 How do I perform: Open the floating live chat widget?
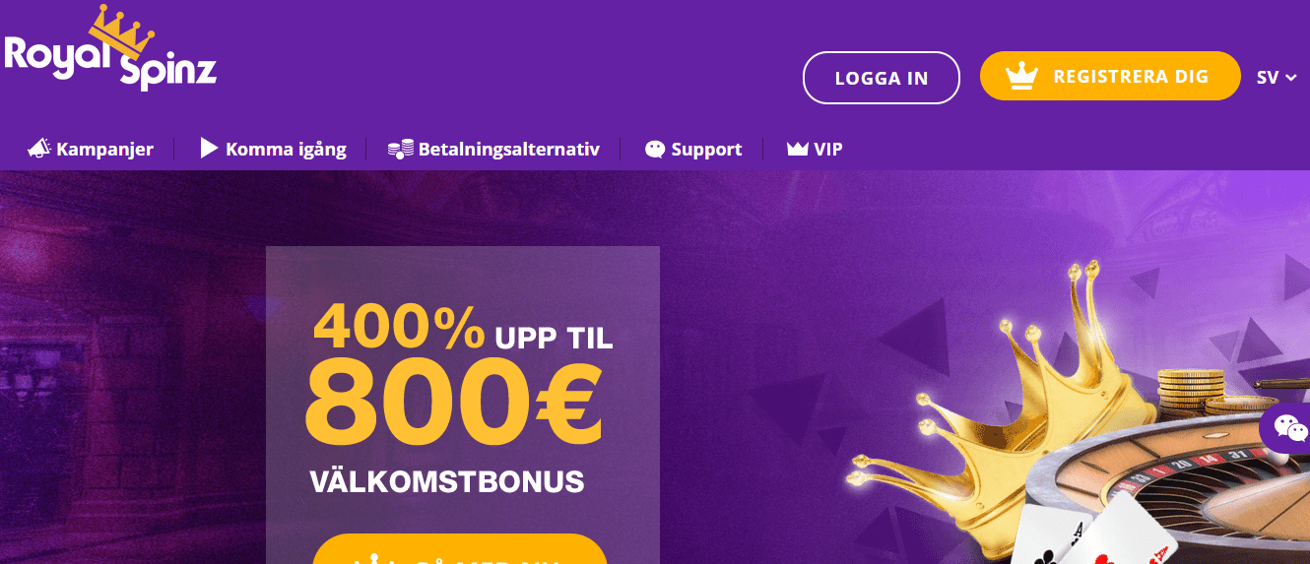coord(1288,428)
